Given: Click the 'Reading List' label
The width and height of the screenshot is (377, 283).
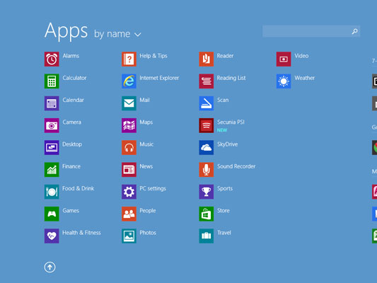Looking at the screenshot, I should pos(231,78).
